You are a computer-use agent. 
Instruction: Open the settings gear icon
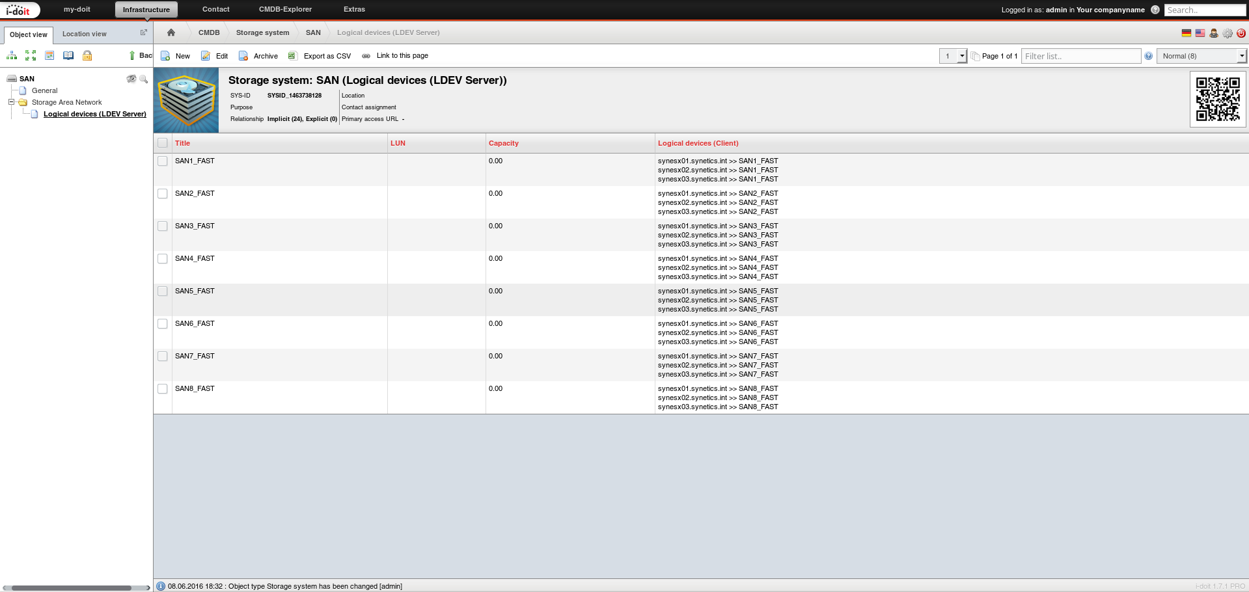(1228, 33)
